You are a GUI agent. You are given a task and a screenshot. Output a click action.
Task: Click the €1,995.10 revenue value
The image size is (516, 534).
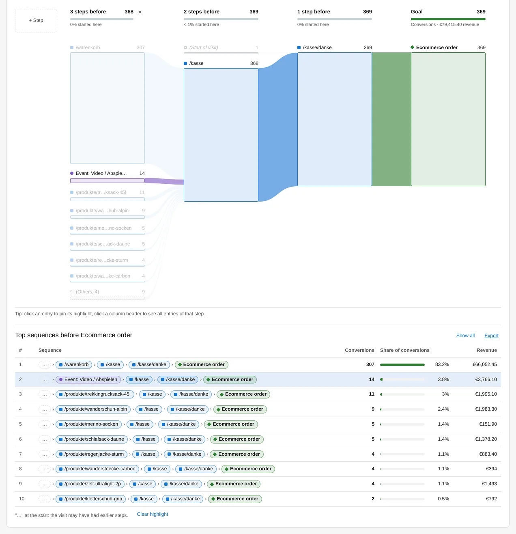coord(486,394)
